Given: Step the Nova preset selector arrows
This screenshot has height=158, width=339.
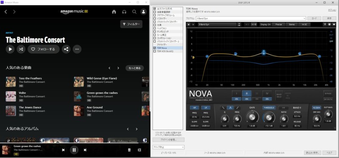Looking at the screenshot, I should 239,25.
